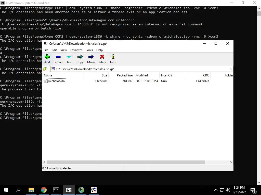The width and height of the screenshot is (261, 195).
Task: Click the right scroll arrow in 7-Zip
Action: 231,162
